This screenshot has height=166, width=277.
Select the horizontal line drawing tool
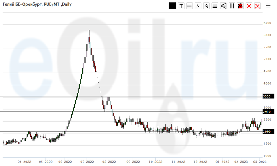[x=189, y=6]
